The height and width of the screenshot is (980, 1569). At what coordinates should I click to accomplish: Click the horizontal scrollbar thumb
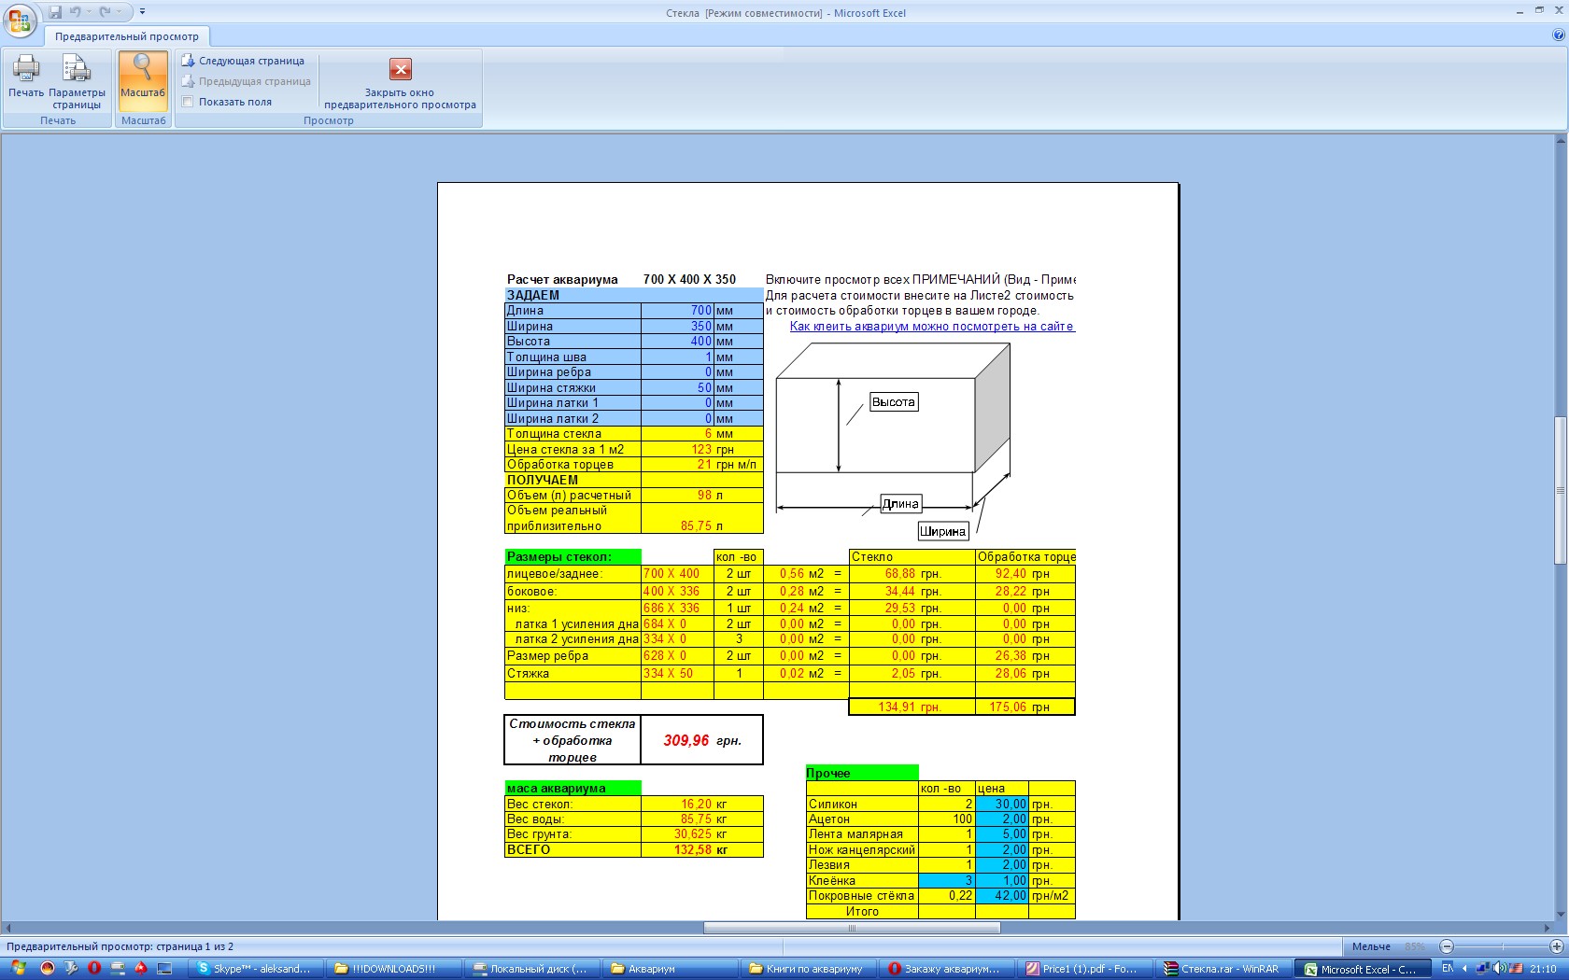tap(851, 928)
